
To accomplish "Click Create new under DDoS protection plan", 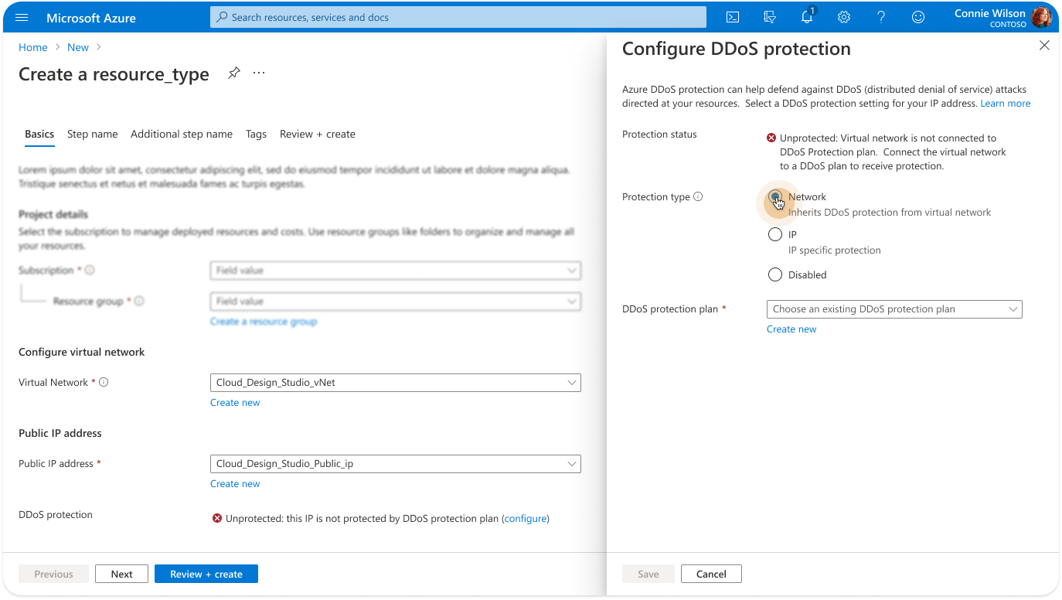I will 791,329.
